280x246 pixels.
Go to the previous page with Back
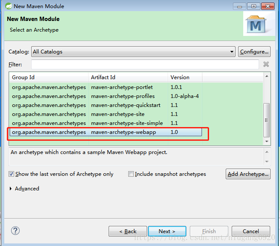128,231
